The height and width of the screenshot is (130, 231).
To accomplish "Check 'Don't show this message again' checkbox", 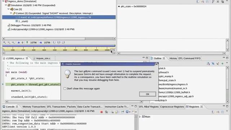I will pos(65,88).
